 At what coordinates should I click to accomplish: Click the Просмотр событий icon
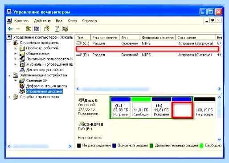22,48
